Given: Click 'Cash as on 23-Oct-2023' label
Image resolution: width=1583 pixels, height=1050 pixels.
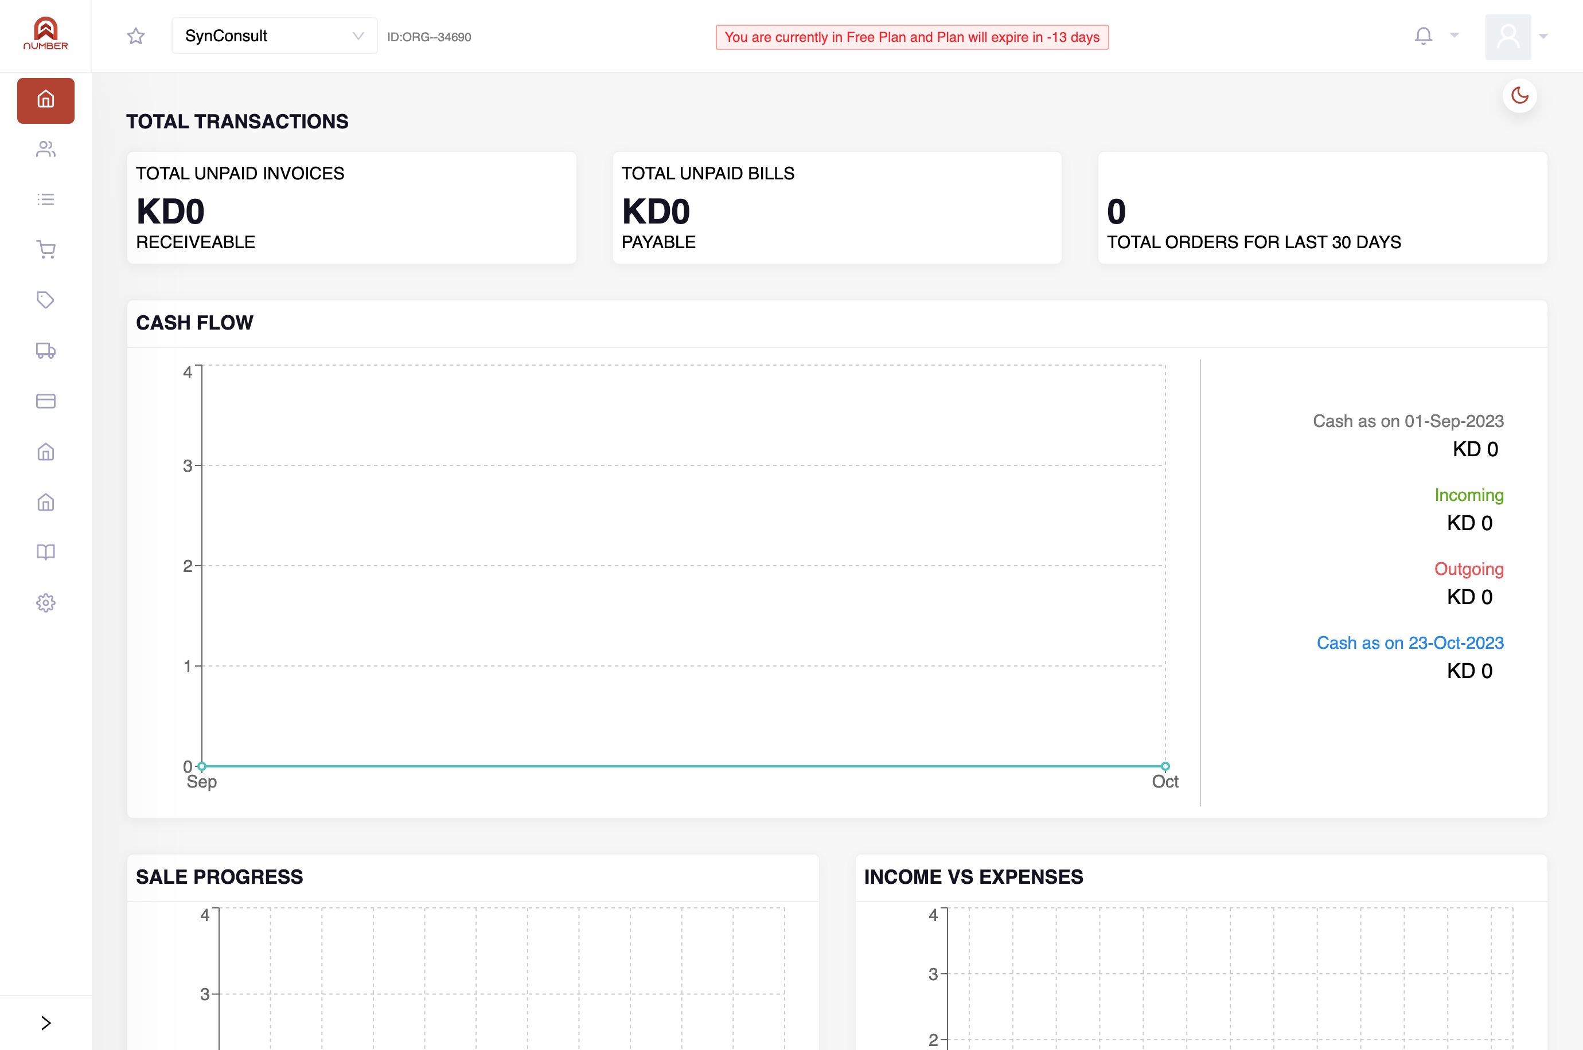Looking at the screenshot, I should [x=1409, y=643].
